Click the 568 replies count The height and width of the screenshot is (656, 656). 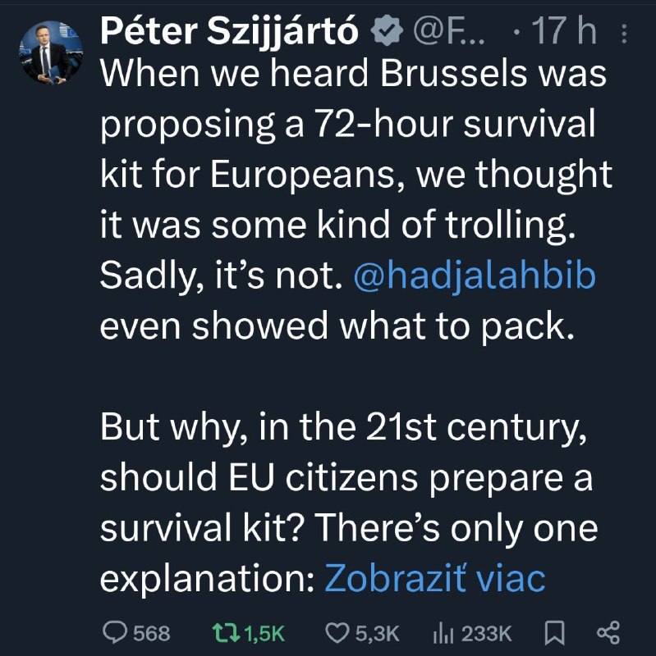[x=151, y=633]
